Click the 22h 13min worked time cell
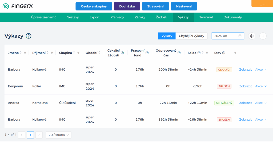Viewport: 273px width, 142px height. pos(168,103)
